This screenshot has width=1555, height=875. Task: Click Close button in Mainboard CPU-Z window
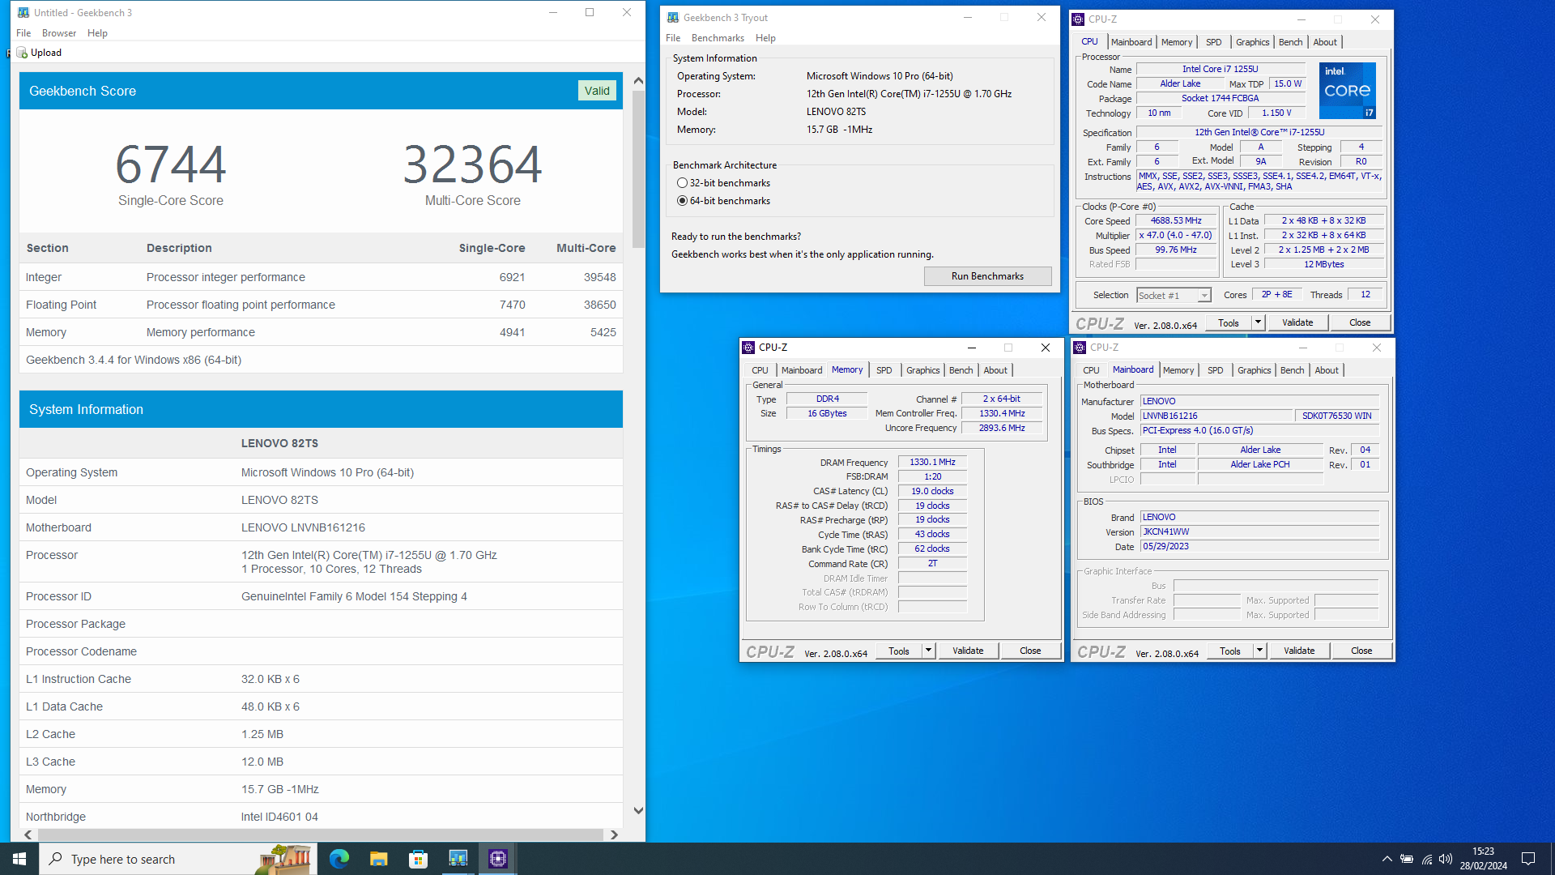tap(1361, 651)
